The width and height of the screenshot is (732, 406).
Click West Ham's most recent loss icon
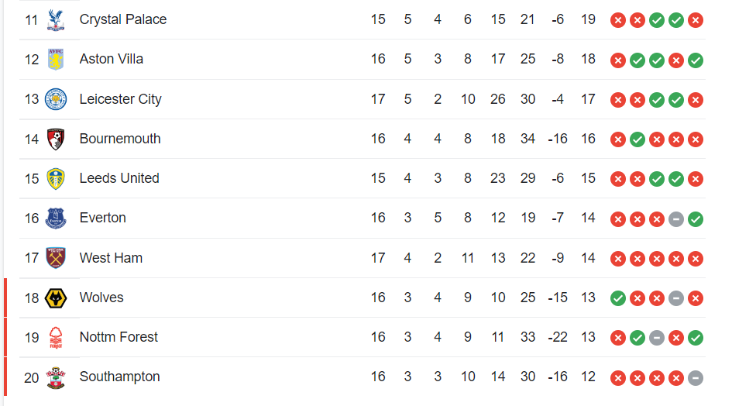[x=696, y=259]
